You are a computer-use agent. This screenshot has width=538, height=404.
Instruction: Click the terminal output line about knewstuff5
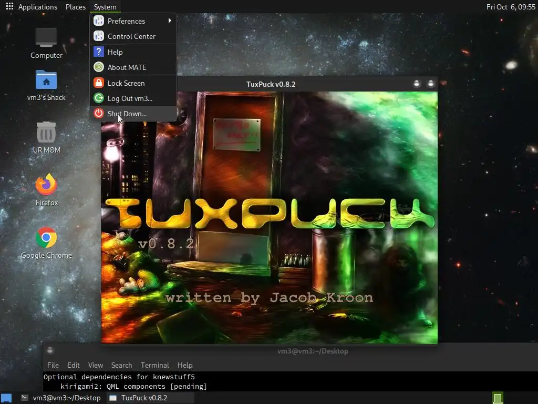pyautogui.click(x=119, y=377)
